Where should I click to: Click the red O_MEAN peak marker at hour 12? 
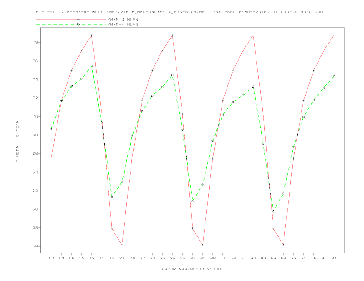click(x=92, y=35)
